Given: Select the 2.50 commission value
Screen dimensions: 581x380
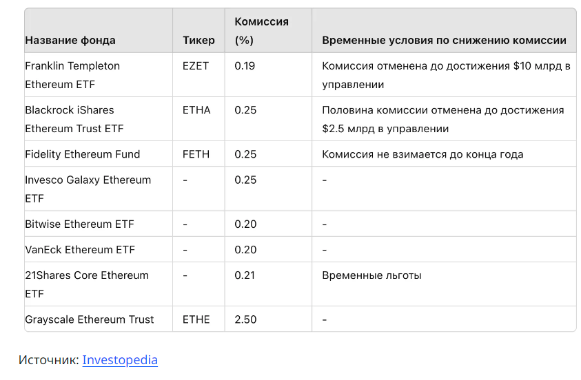Looking at the screenshot, I should point(245,319).
